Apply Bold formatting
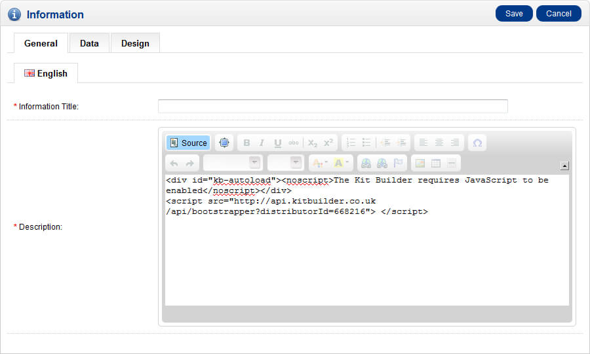The height and width of the screenshot is (354, 590). [x=246, y=143]
